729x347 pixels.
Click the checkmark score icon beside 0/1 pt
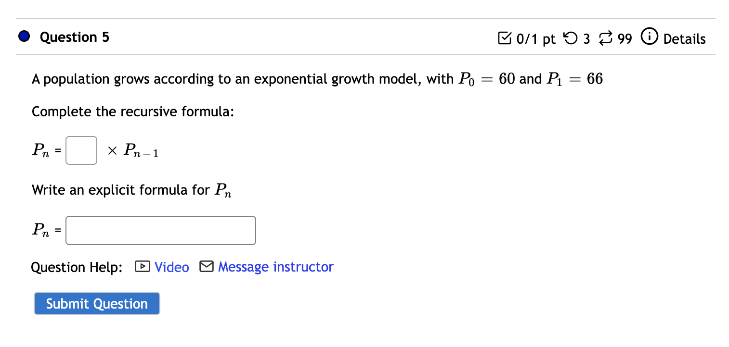pos(505,37)
